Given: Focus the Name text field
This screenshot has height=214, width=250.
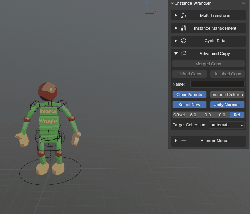Looking at the screenshot, I should pyautogui.click(x=217, y=84).
